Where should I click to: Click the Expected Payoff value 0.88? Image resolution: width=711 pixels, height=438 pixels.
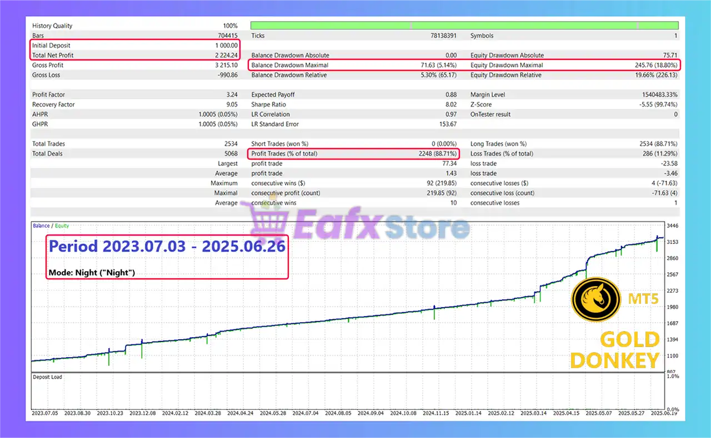pos(451,95)
